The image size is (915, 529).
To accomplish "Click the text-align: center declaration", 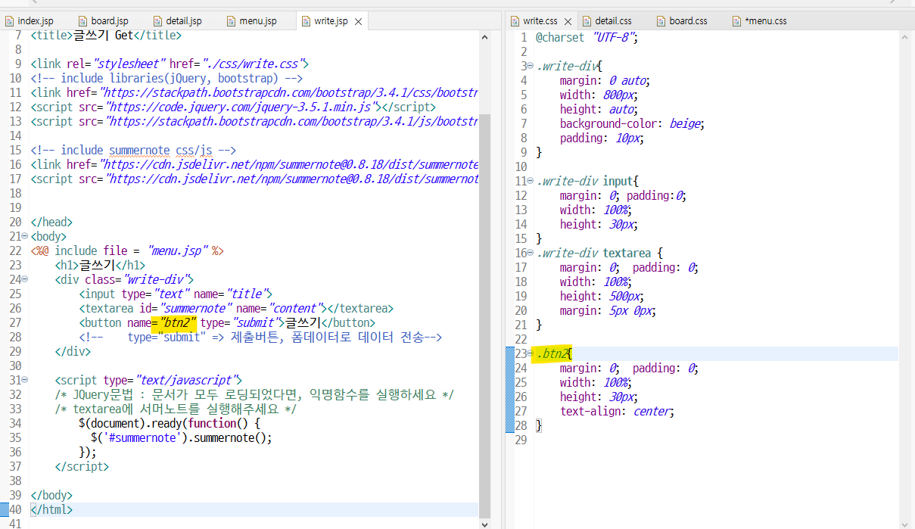I will coord(617,411).
